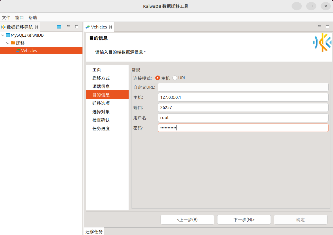This screenshot has height=235, width=333.
Task: Switch to the 数据迁移导航 tab
Action: point(20,27)
